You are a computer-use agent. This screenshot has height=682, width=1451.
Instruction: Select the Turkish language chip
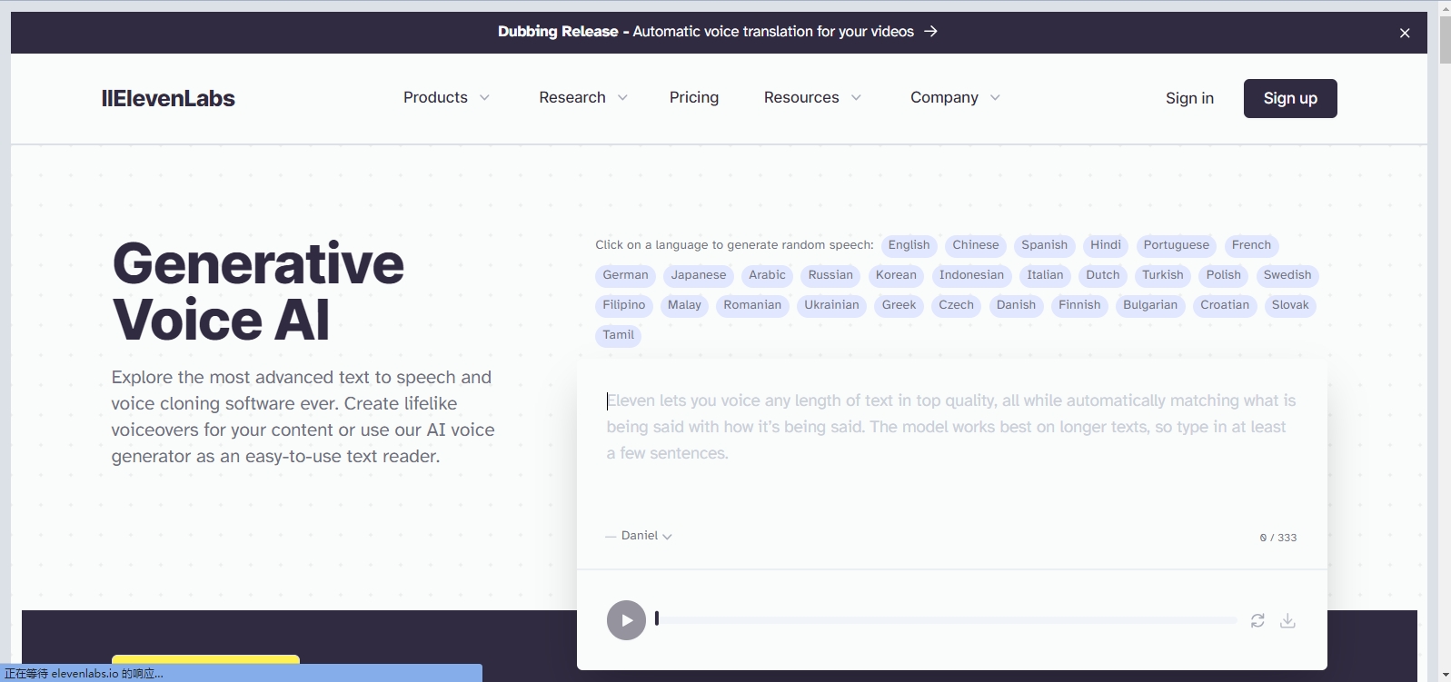pos(1163,275)
